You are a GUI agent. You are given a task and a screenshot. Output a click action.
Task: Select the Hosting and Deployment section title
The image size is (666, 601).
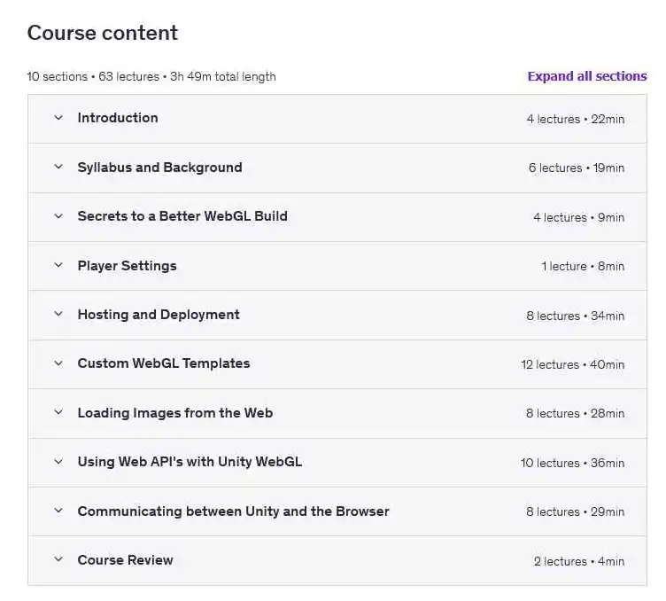[x=159, y=315]
